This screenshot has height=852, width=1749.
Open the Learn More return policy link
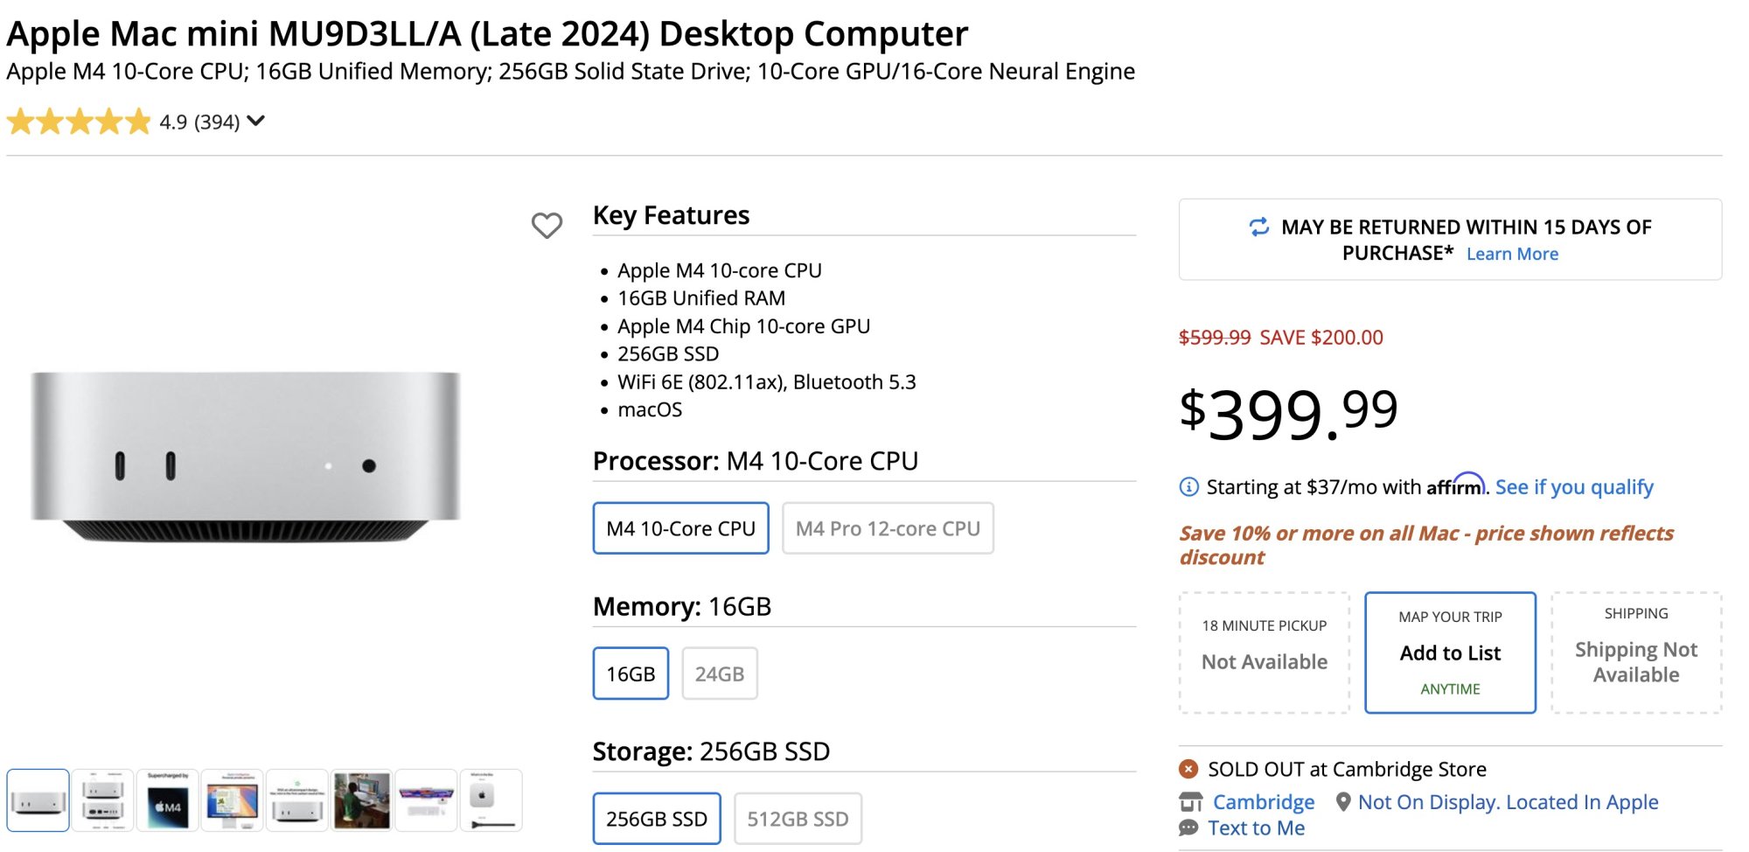click(1512, 254)
